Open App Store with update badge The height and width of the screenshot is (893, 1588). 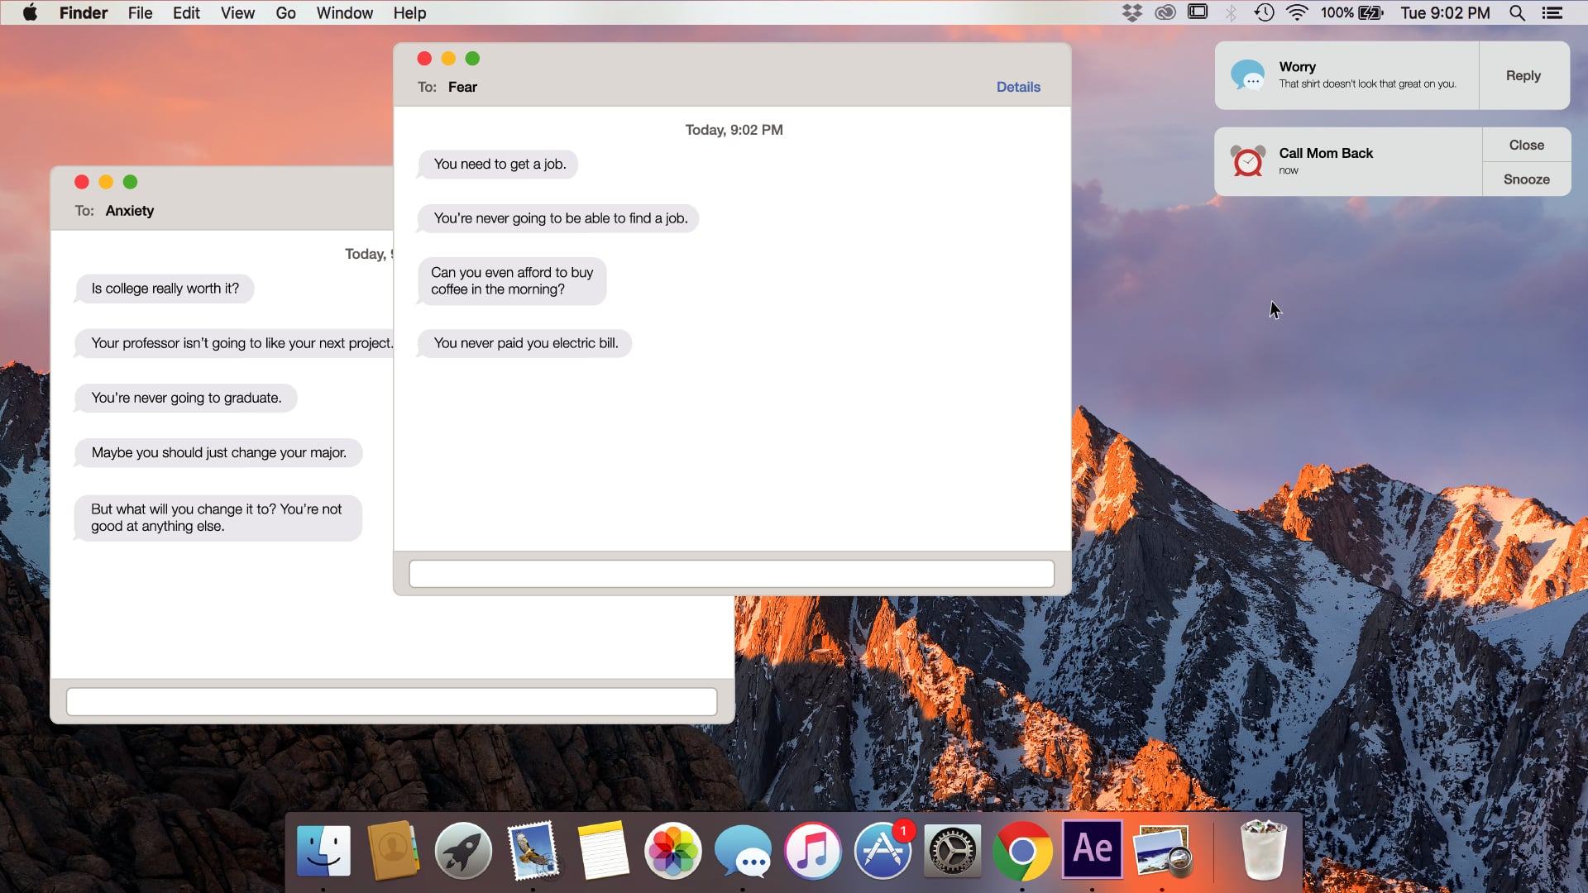tap(882, 851)
